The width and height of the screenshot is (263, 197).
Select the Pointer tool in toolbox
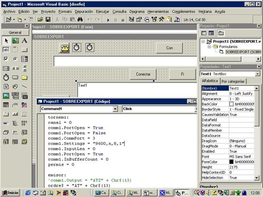[6, 40]
